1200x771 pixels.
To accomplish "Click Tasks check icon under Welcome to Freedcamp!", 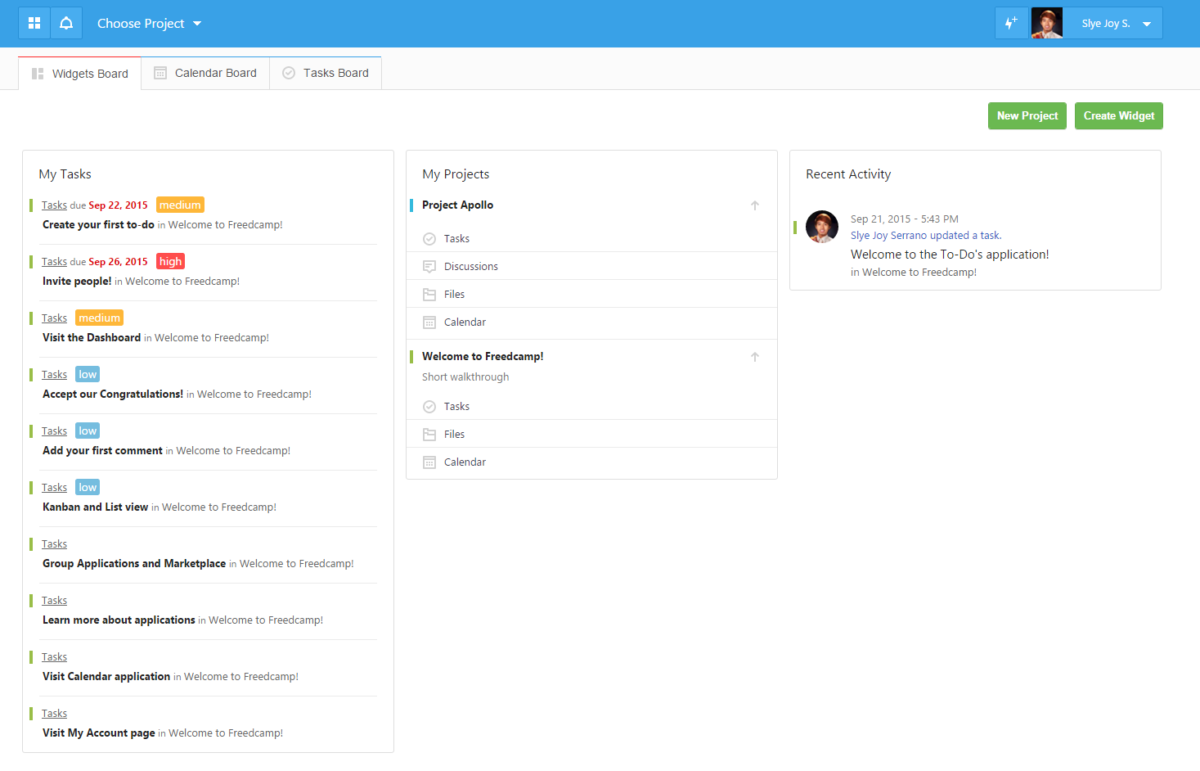I will pyautogui.click(x=429, y=407).
